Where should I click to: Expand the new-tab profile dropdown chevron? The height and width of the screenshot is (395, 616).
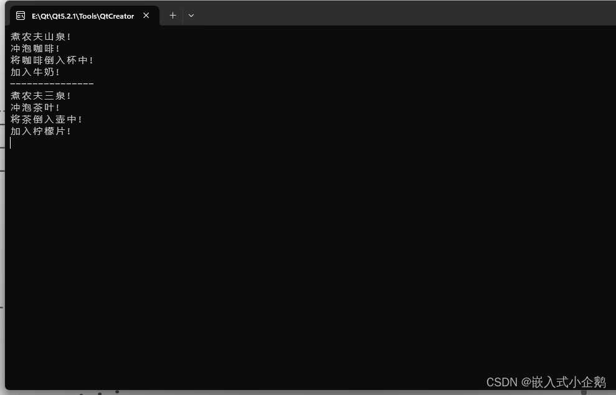coord(191,16)
